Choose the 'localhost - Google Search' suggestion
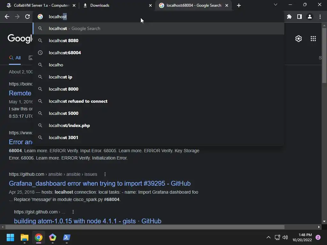This screenshot has width=327, height=245. (158, 28)
